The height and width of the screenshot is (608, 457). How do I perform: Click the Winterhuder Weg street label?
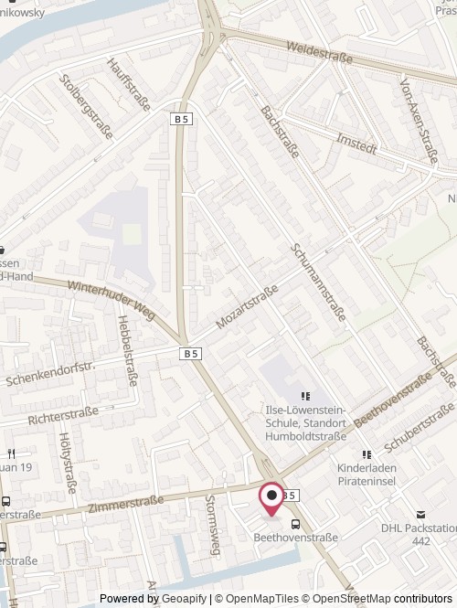(112, 301)
